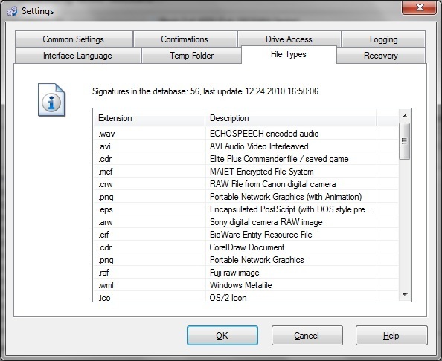Select 'Windows Metafile' row
The width and height of the screenshot is (442, 361).
tap(246, 285)
